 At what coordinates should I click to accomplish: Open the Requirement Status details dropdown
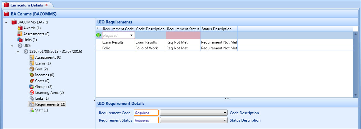(194, 120)
